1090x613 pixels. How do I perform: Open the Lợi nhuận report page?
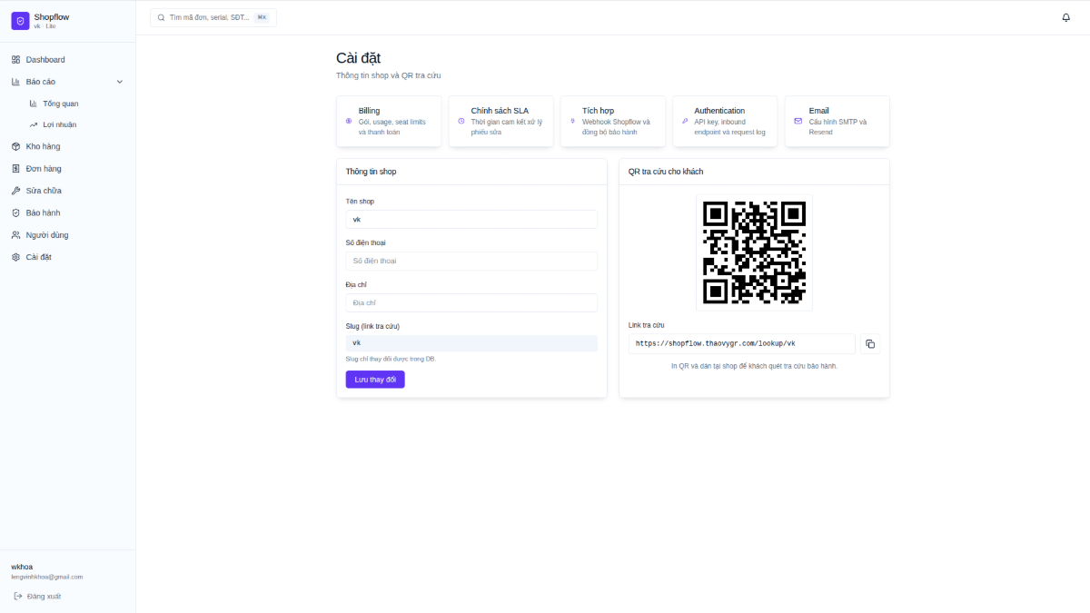pos(76,124)
